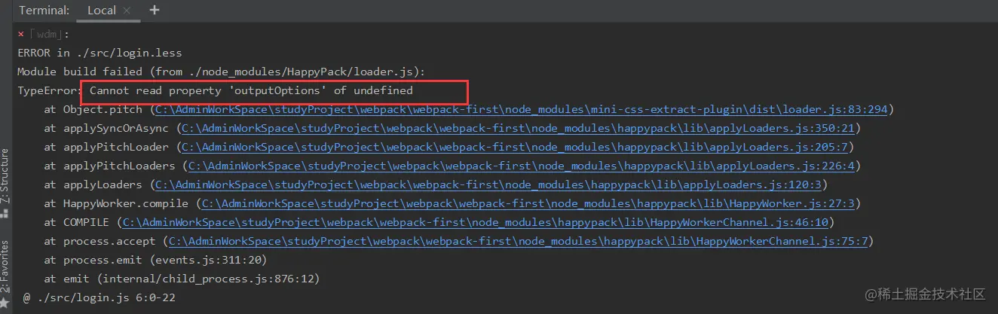Close the Local terminal tab
This screenshot has width=998, height=314.
click(127, 11)
